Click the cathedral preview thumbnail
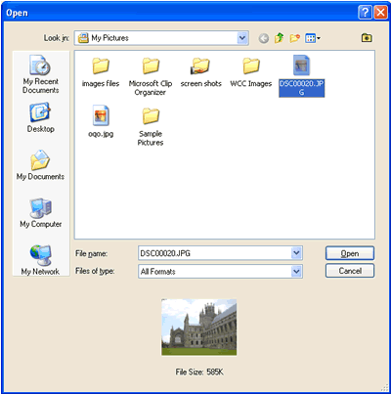 [x=199, y=328]
